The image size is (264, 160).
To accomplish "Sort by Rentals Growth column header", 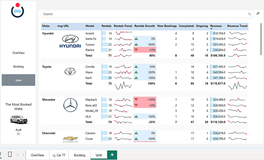I will coord(144,26).
